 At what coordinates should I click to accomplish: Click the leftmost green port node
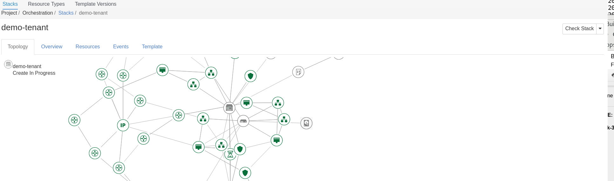point(162,70)
